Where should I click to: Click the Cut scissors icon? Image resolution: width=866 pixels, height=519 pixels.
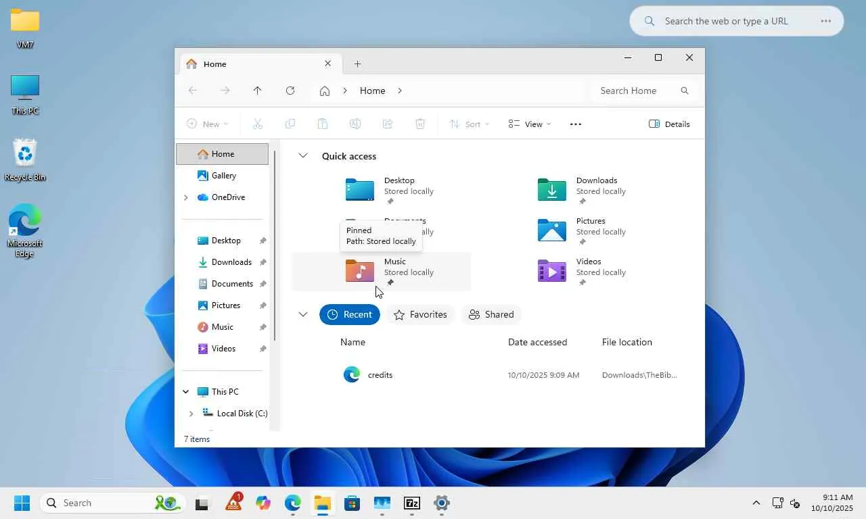pyautogui.click(x=257, y=124)
